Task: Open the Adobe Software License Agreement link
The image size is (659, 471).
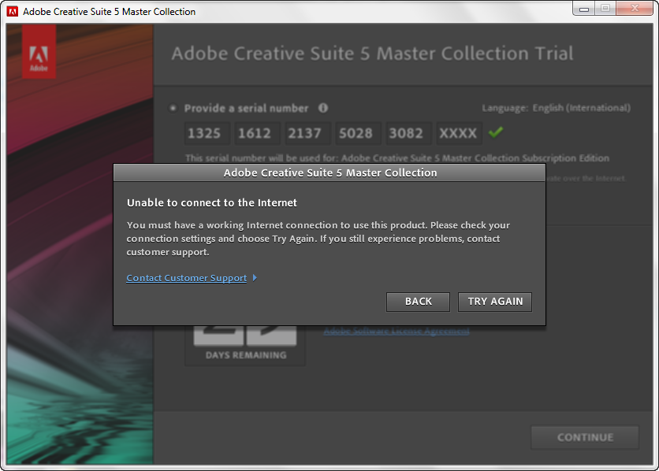Action: [x=397, y=331]
